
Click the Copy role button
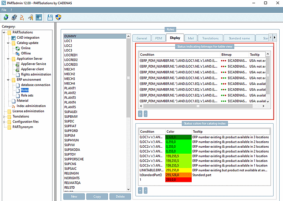(97, 196)
